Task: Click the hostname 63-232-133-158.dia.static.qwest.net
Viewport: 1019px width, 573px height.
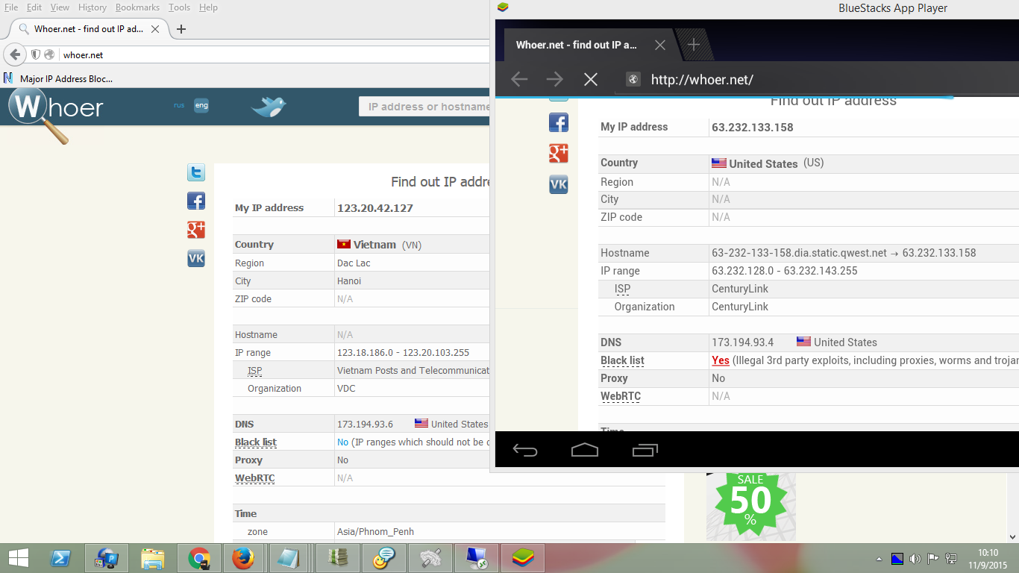Action: [x=799, y=253]
